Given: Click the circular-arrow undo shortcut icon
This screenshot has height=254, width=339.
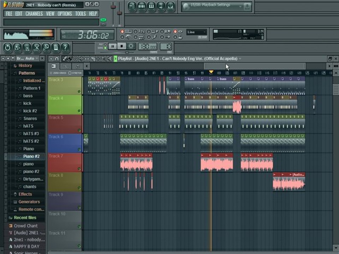Looking at the screenshot, I should click(7, 48).
